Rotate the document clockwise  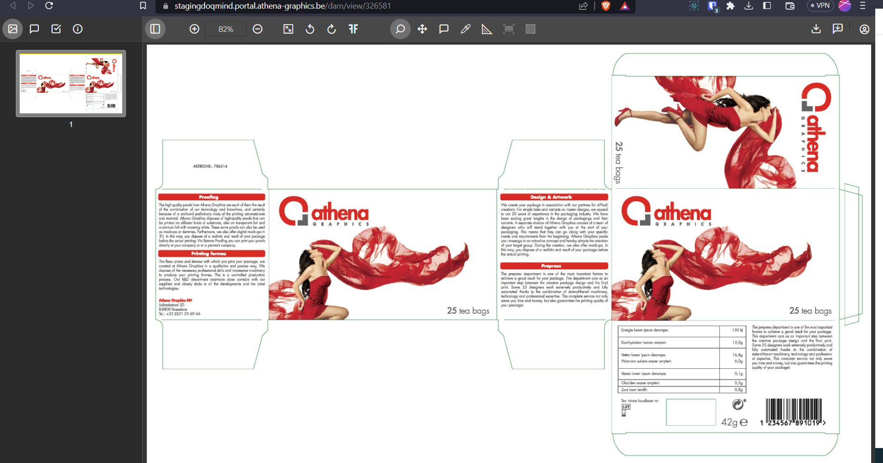pyautogui.click(x=331, y=29)
